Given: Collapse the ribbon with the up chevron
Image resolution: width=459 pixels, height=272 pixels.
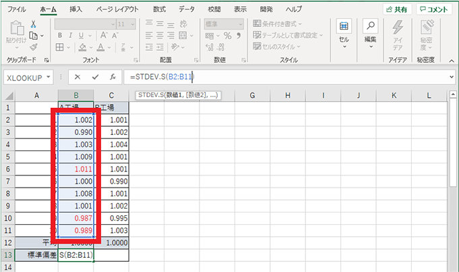Looking at the screenshot, I should tap(452, 61).
